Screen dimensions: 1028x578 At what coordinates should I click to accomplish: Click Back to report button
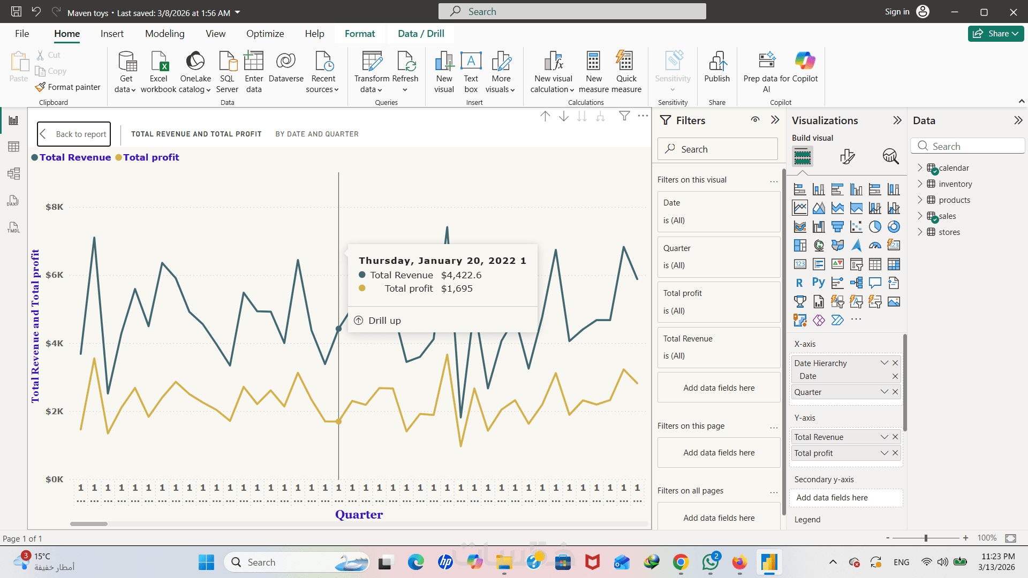74,134
